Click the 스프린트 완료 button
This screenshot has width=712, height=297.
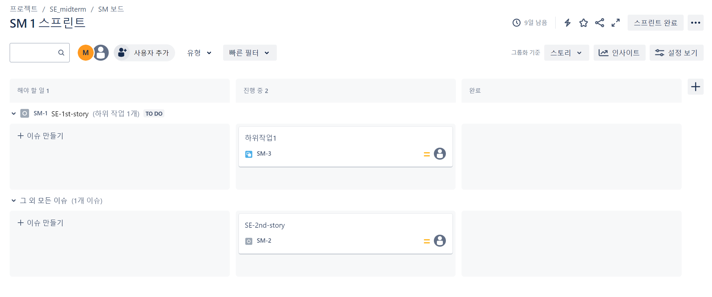pyautogui.click(x=655, y=23)
